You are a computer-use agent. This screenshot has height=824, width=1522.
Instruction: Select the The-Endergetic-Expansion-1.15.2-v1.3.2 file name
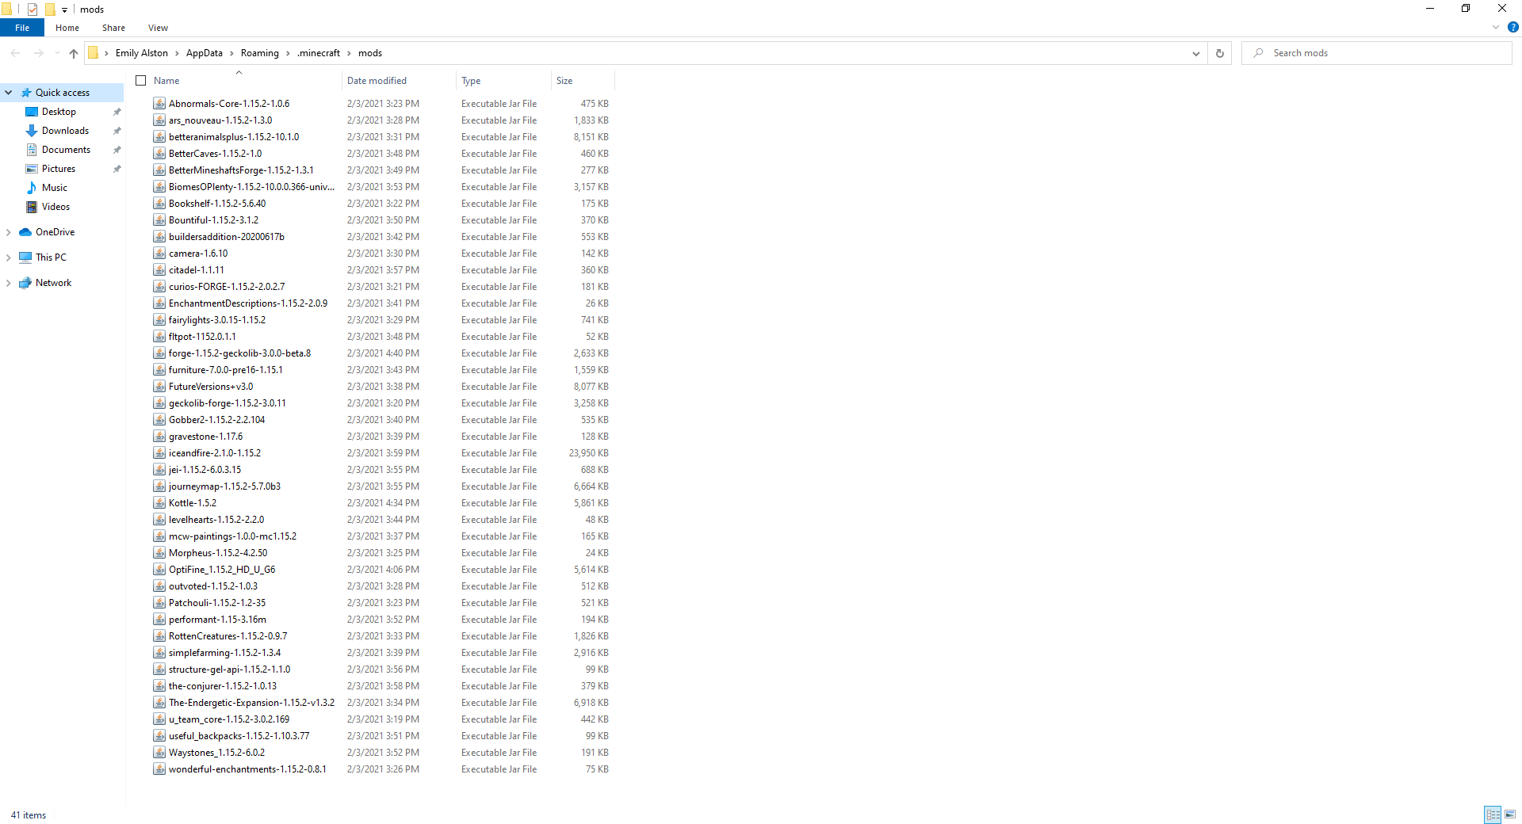pyautogui.click(x=251, y=703)
